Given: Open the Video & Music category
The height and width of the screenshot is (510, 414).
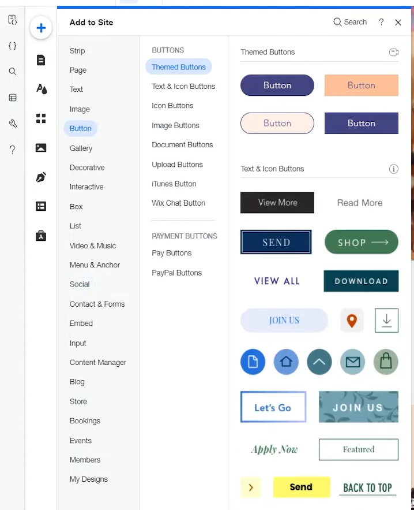Looking at the screenshot, I should (x=92, y=245).
